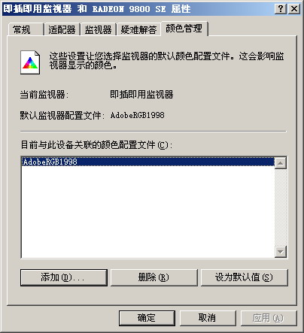Image resolution: width=304 pixels, height=333 pixels.
Task: Click the 应用(A) button
Action: pos(269,318)
